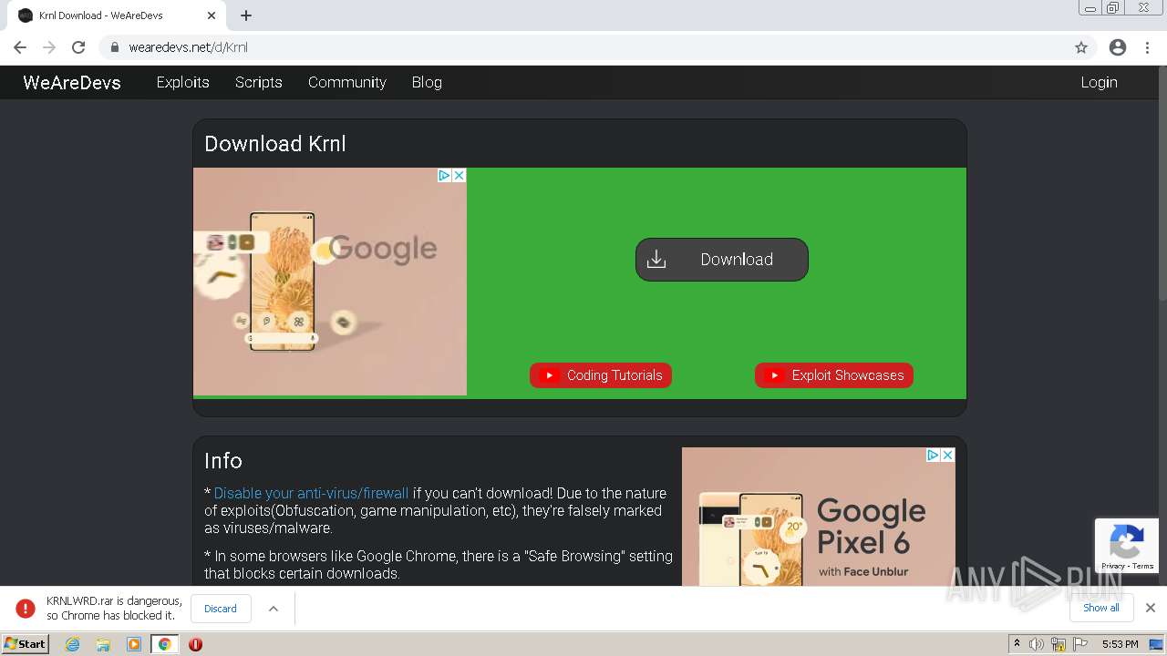Open the Google phone ad image

330,282
